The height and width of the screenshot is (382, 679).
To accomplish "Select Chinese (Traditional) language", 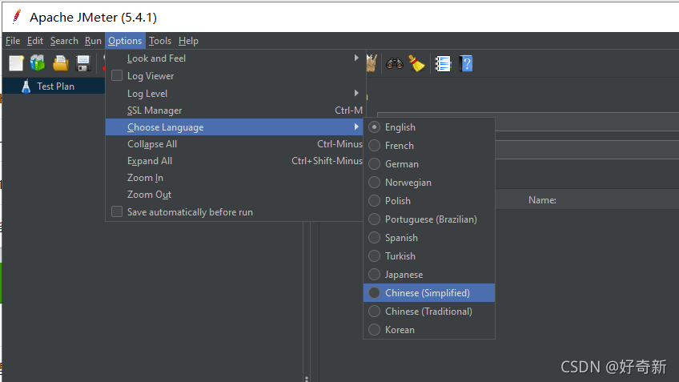I will [428, 311].
